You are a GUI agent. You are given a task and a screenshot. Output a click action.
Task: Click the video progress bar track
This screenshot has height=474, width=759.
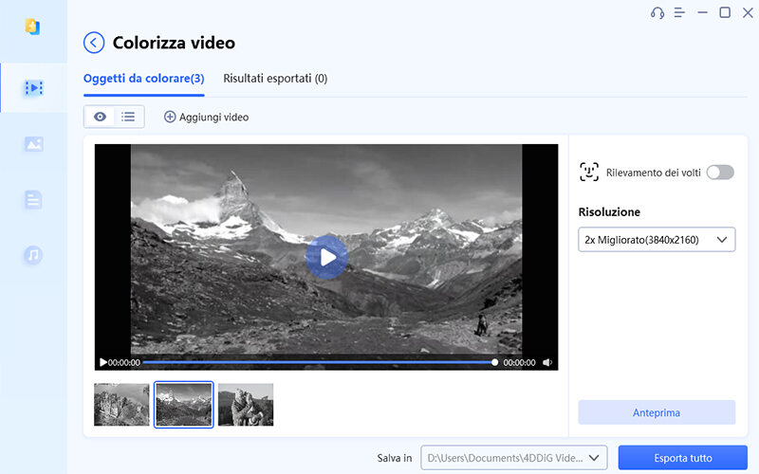318,362
